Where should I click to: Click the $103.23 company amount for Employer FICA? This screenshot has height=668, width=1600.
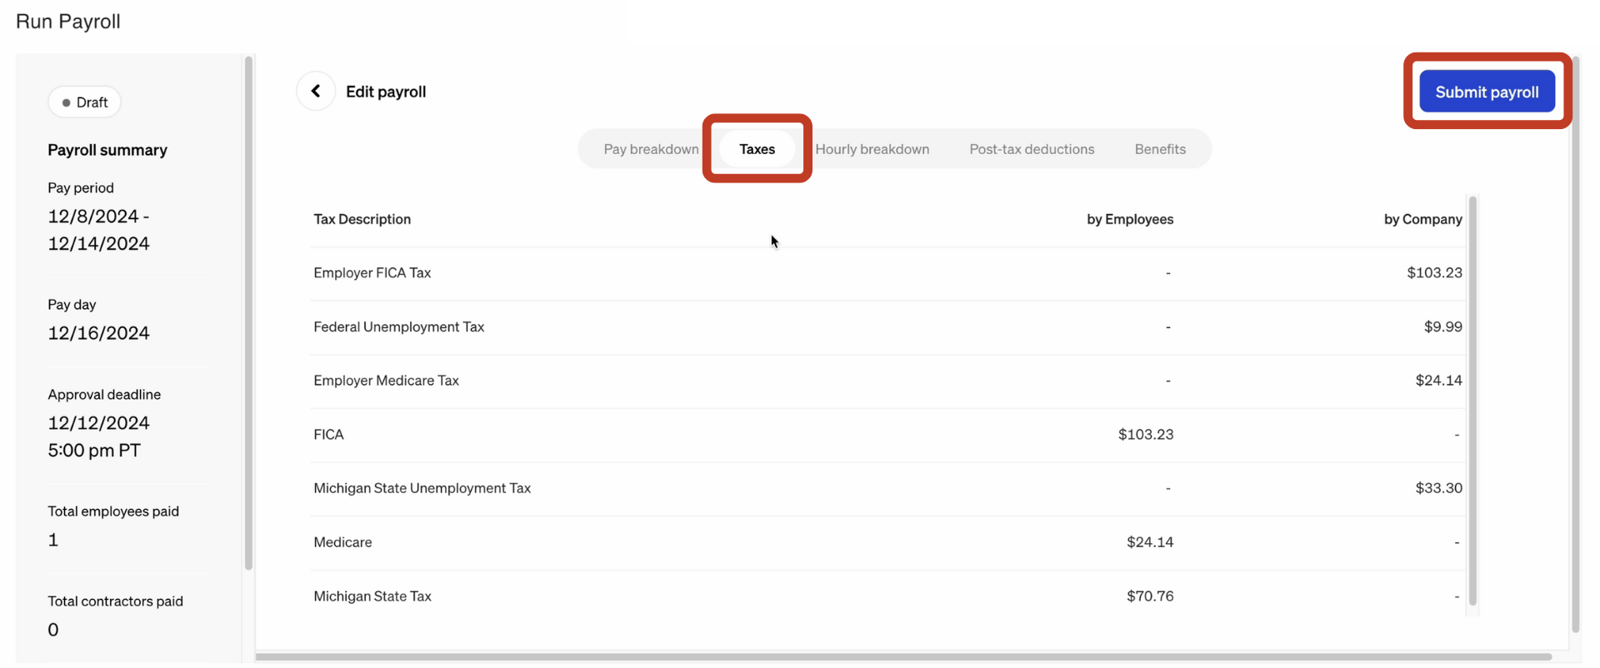coord(1434,272)
